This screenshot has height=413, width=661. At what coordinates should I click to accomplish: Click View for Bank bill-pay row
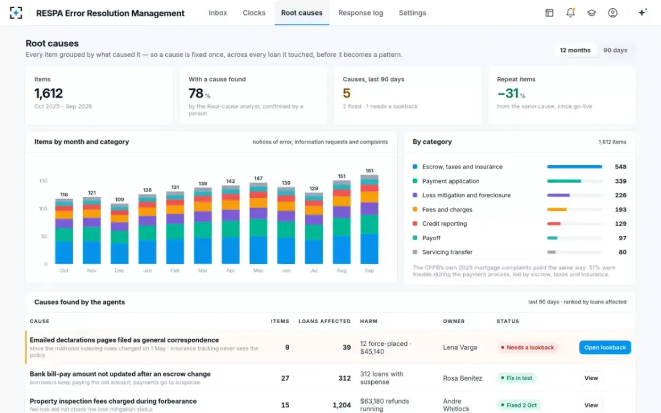(x=591, y=378)
